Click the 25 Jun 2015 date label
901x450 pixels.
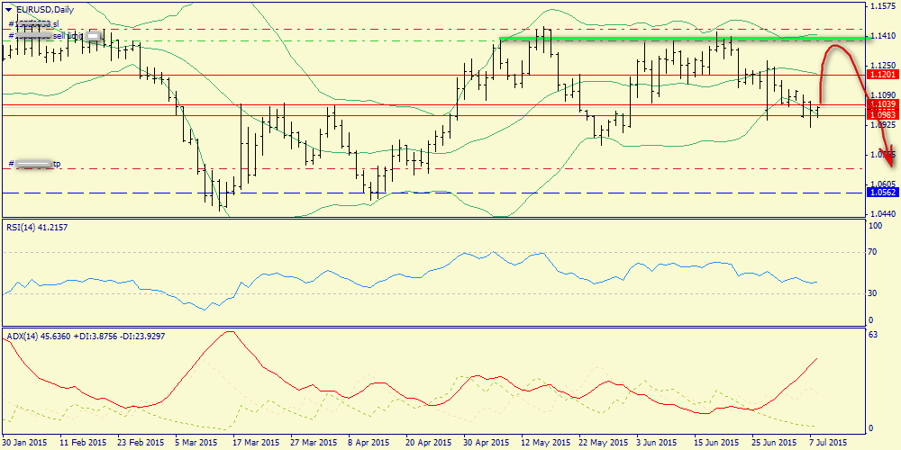(x=776, y=443)
